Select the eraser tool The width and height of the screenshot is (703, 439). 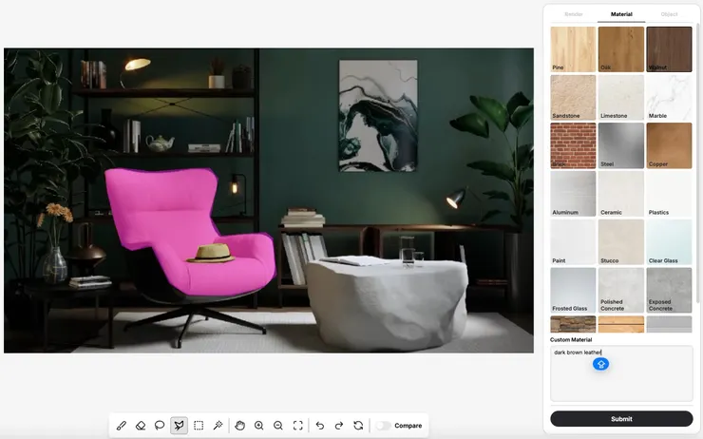coord(141,425)
